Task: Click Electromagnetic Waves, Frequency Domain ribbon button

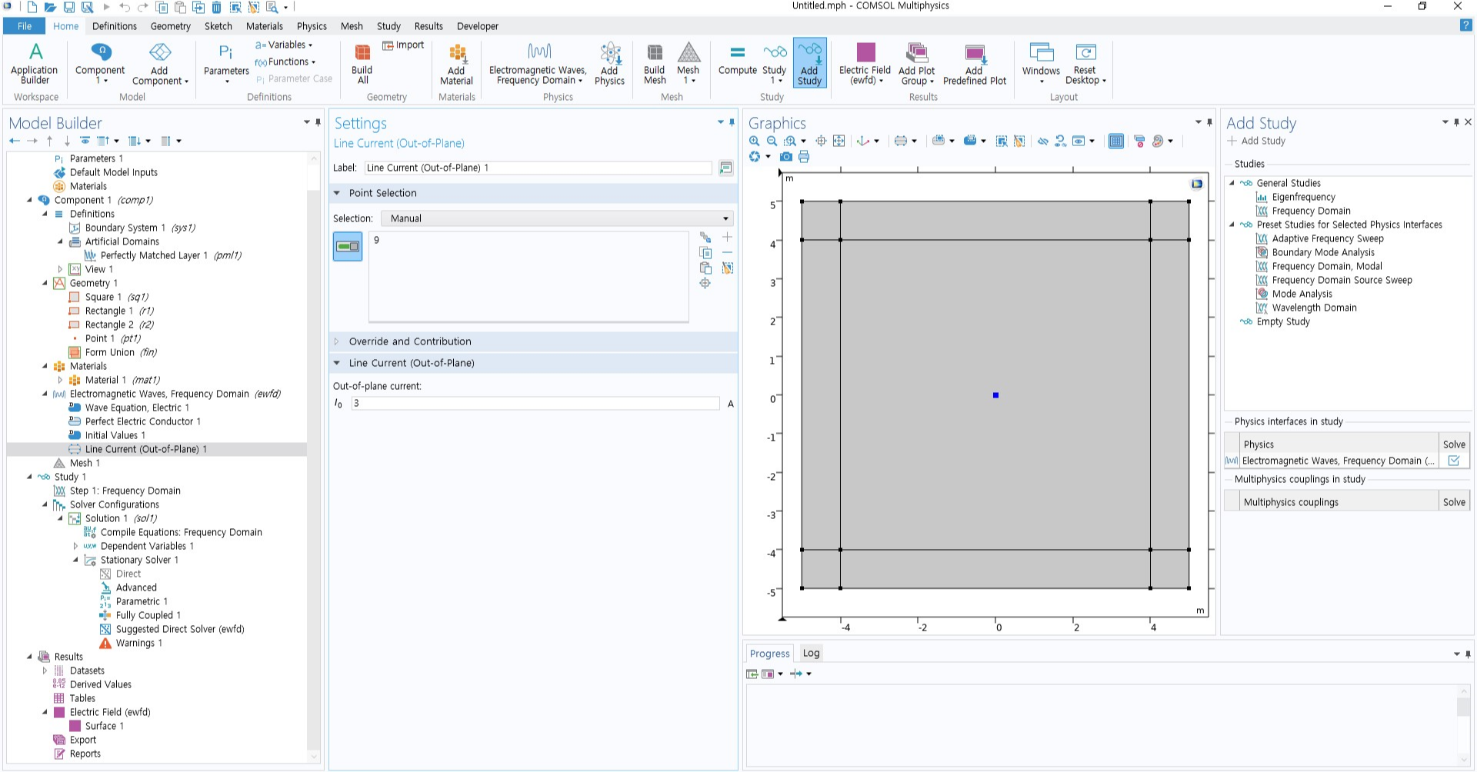Action: point(538,63)
